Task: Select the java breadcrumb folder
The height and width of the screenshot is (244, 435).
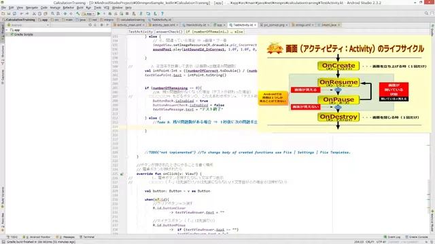Action: (81, 20)
